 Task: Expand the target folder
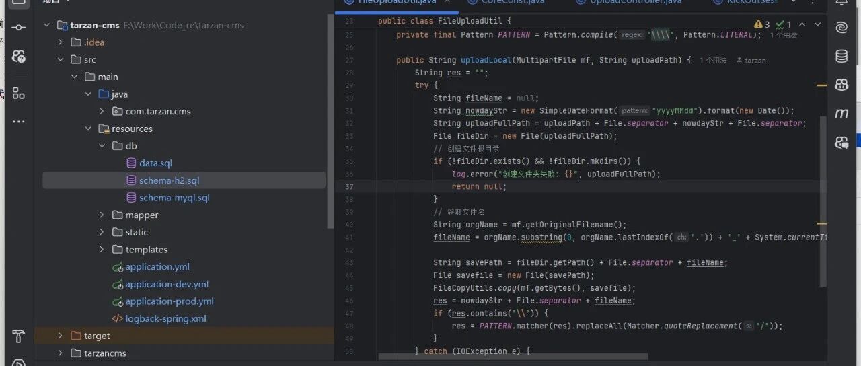click(x=61, y=336)
